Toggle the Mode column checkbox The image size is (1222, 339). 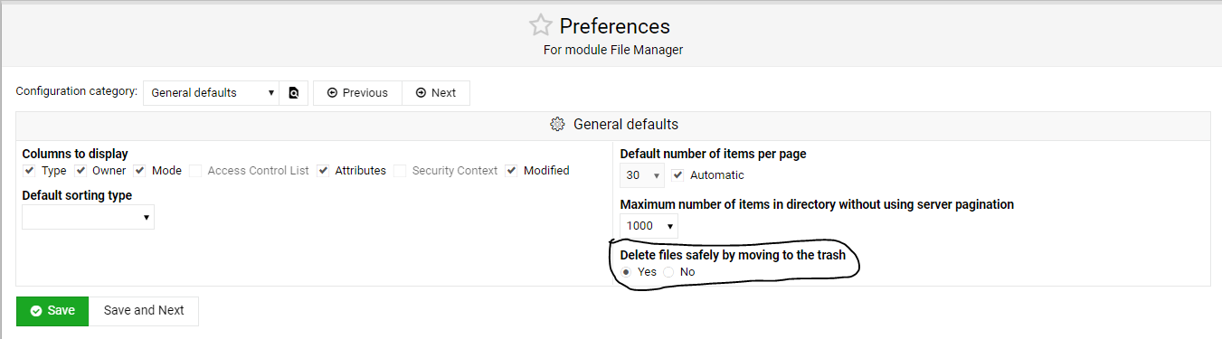point(140,170)
